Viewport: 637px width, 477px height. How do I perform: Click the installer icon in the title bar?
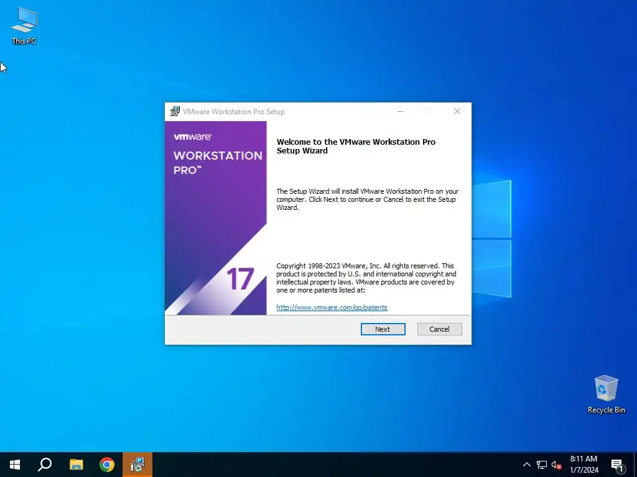pos(175,112)
